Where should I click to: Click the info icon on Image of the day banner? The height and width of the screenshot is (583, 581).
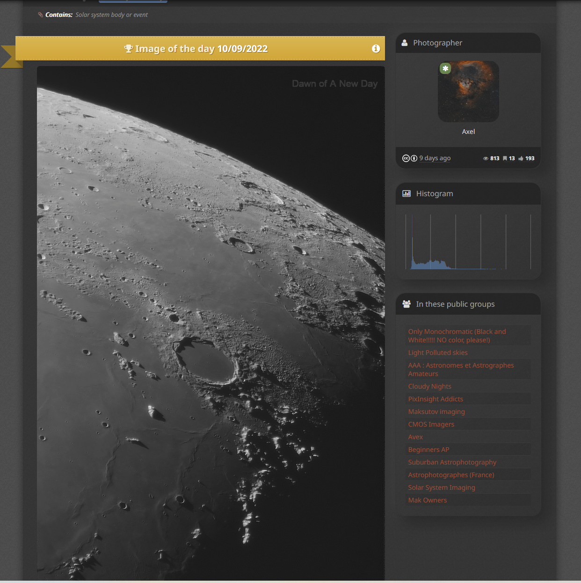point(376,49)
